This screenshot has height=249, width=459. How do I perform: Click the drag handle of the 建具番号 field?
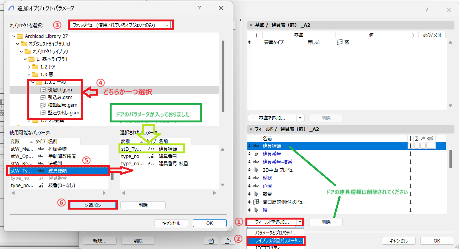[x=249, y=154]
